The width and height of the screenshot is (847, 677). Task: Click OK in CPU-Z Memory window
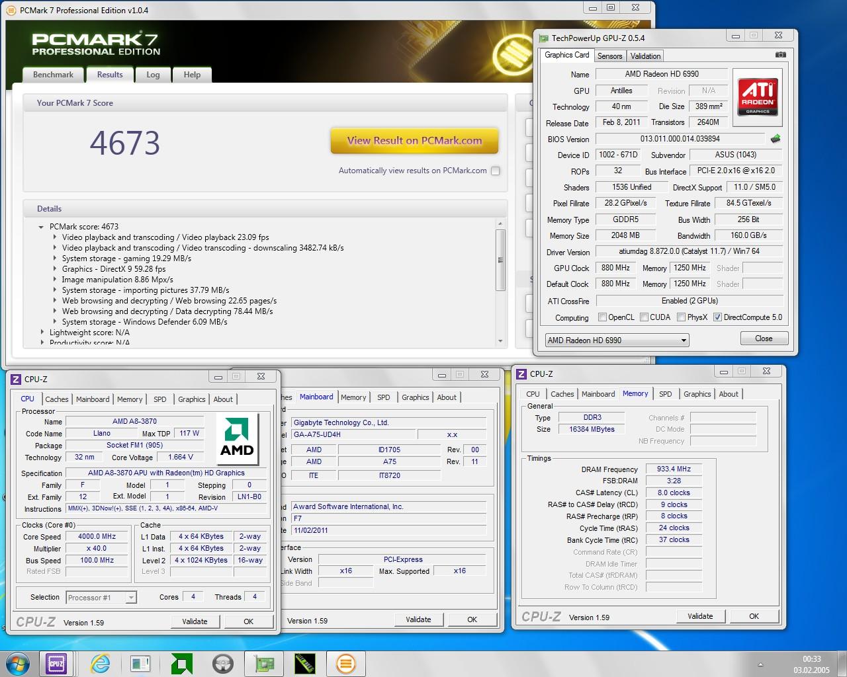754,616
